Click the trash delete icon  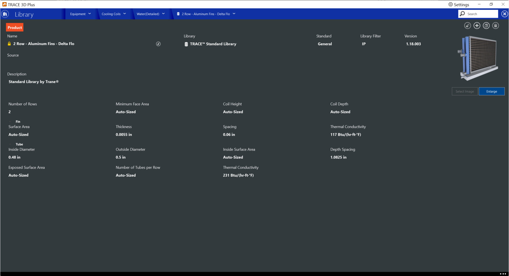point(495,26)
